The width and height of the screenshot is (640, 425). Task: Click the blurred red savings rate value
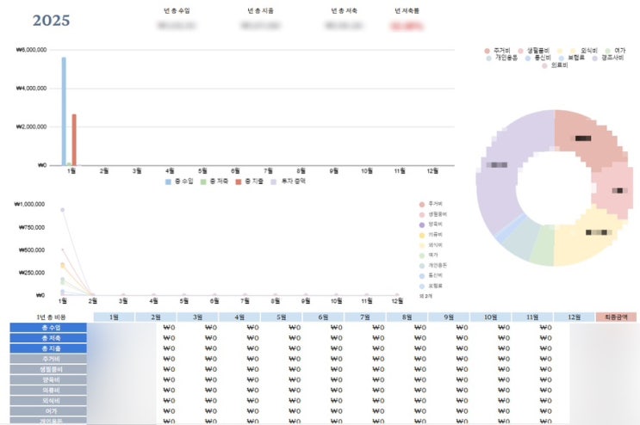pyautogui.click(x=407, y=26)
